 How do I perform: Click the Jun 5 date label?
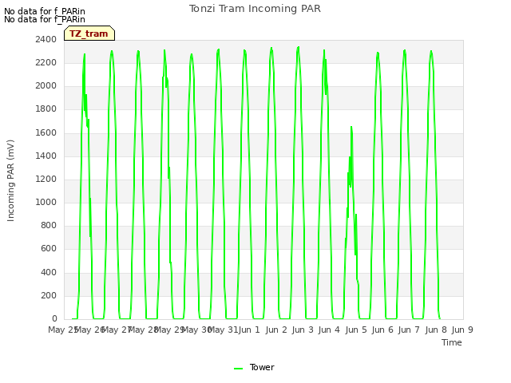point(356,330)
